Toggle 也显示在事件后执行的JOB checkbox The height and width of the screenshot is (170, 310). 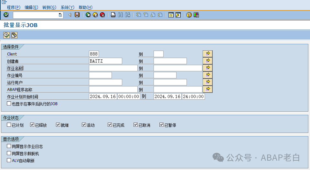(9, 103)
